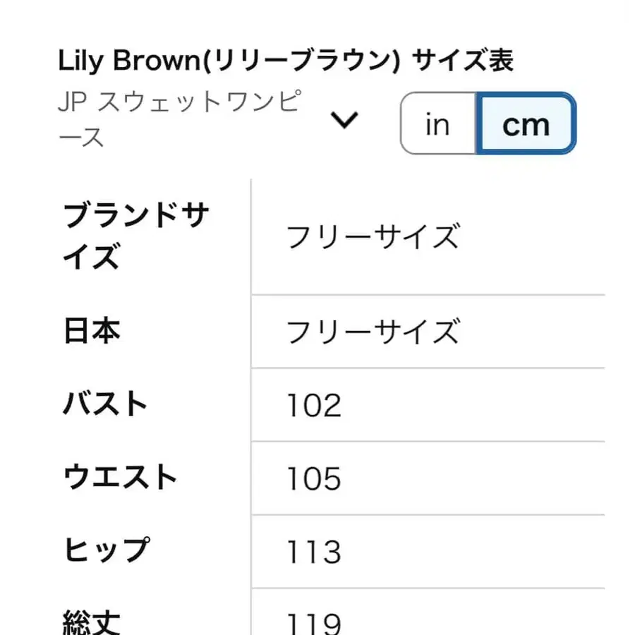Select the 総丈 row label
The image size is (635, 635).
pos(92,622)
